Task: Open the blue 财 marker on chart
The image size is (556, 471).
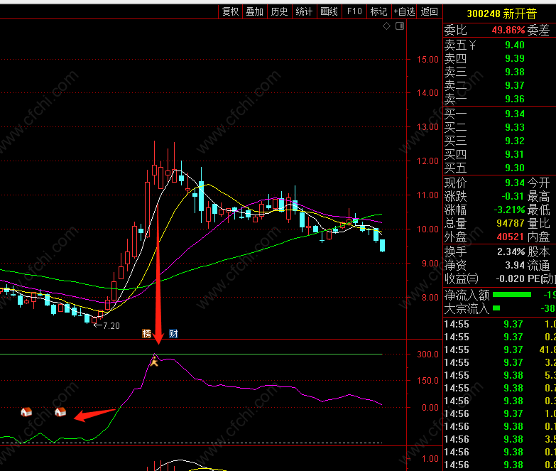Action: (x=173, y=333)
